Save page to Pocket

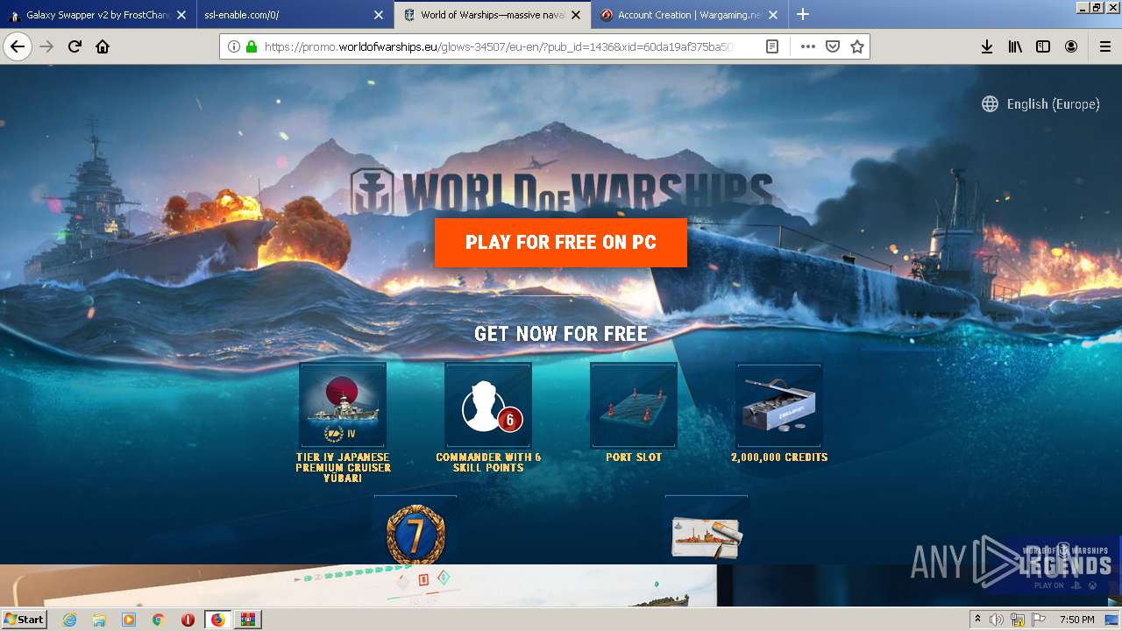tap(833, 46)
